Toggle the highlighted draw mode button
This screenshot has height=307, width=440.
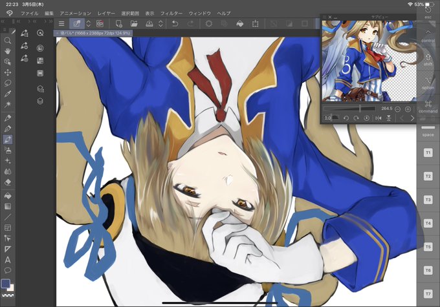[76, 23]
